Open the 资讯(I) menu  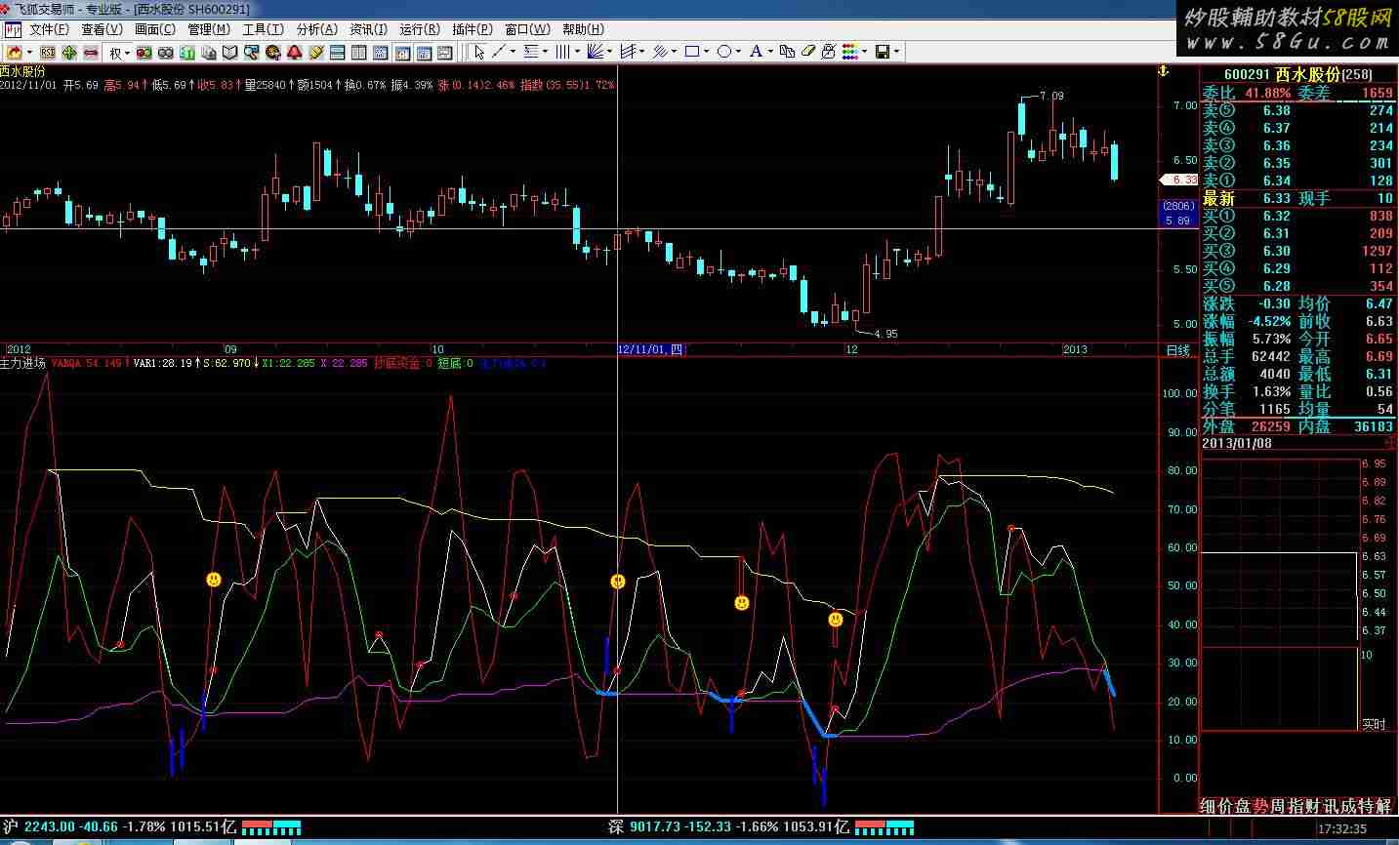368,29
